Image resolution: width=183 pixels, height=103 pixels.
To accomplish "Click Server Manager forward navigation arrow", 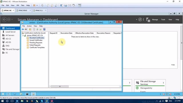I will (x=9, y=19).
